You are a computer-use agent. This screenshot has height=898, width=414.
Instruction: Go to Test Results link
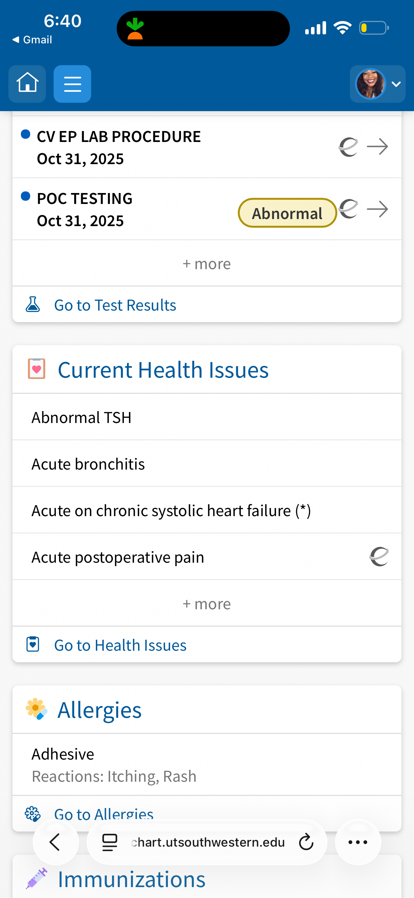(x=115, y=305)
